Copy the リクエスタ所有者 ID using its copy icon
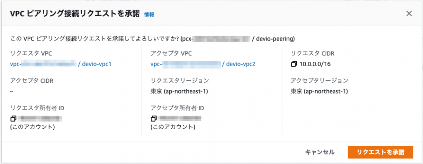This screenshot has width=423, height=164. (x=13, y=118)
